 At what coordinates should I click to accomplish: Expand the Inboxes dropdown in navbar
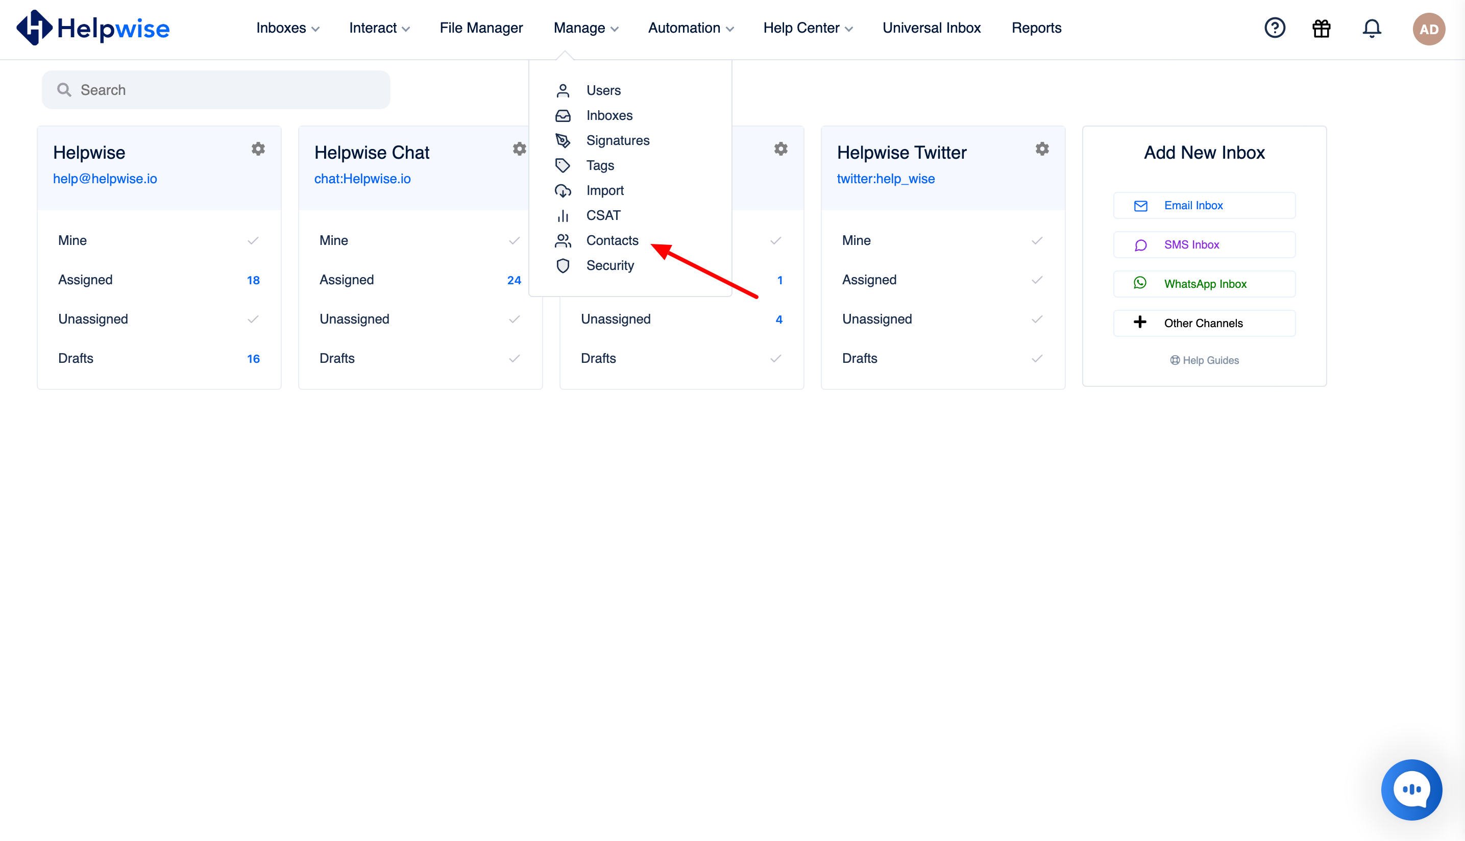coord(288,28)
